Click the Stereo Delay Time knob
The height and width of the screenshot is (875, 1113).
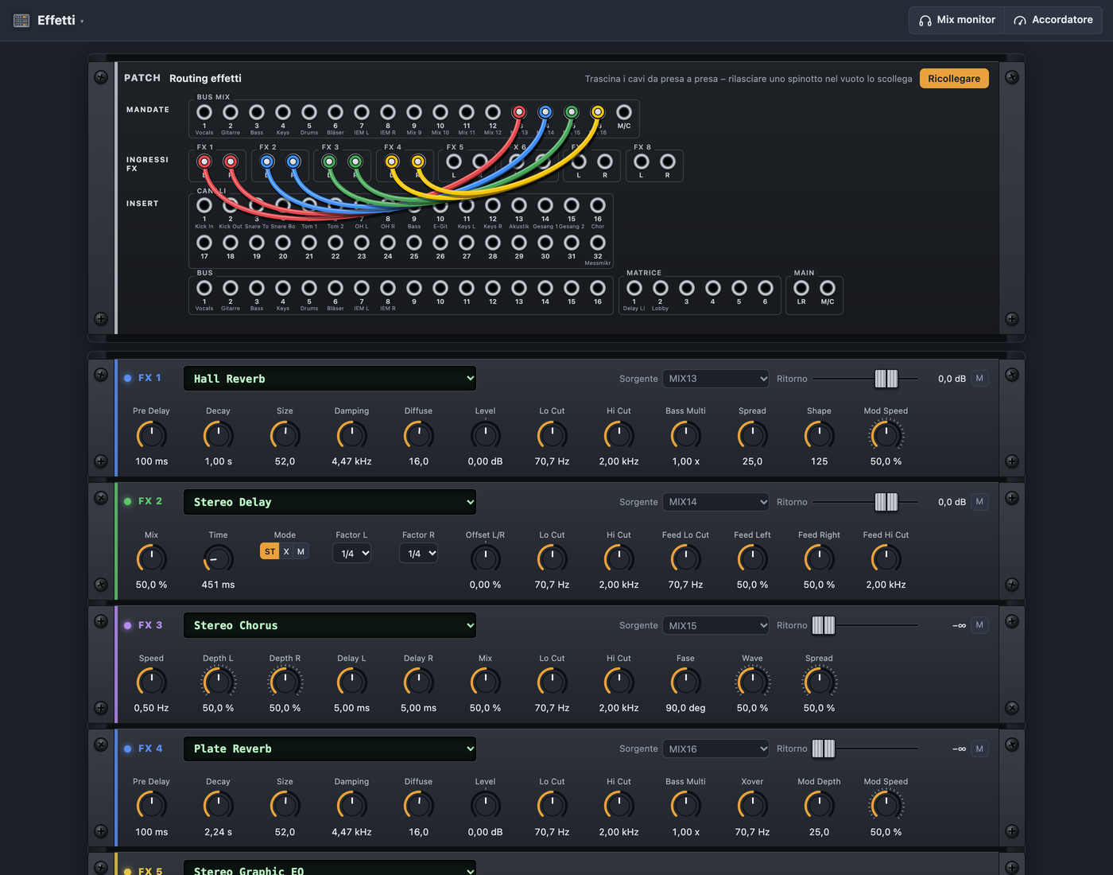(x=218, y=558)
